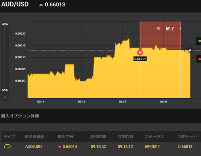Click the green up arrow beside chart
Screen dimensions: 201x156
(x=199, y=41)
